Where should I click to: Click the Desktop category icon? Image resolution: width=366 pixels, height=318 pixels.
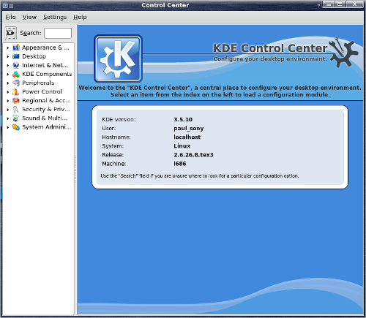(16, 56)
